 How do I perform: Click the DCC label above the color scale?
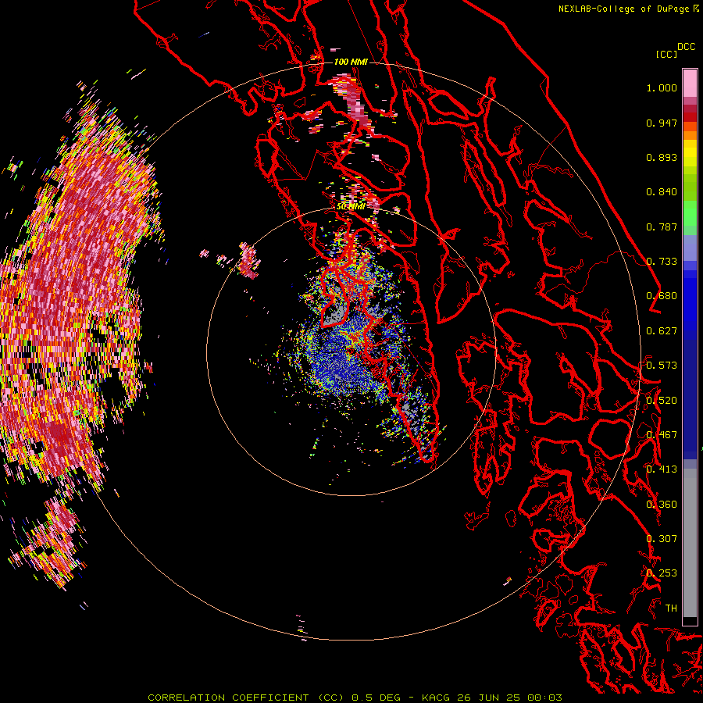tap(686, 47)
